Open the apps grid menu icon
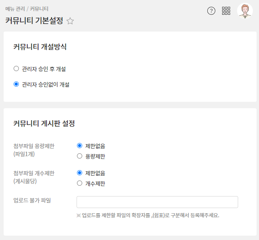 pos(226,11)
